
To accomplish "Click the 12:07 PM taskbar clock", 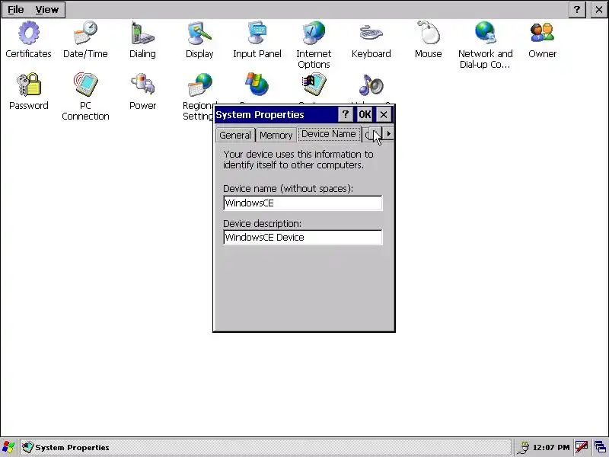I will pos(550,448).
